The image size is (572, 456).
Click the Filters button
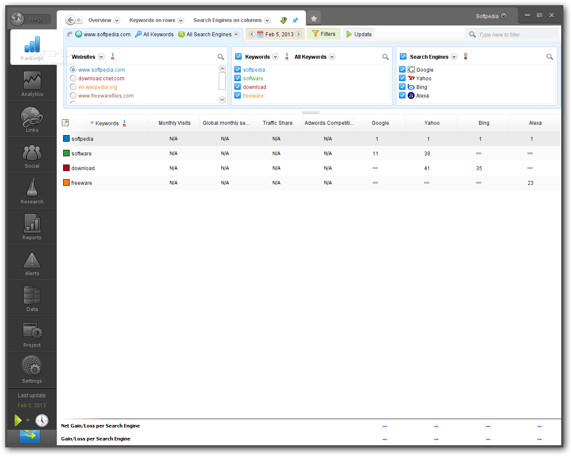click(324, 34)
